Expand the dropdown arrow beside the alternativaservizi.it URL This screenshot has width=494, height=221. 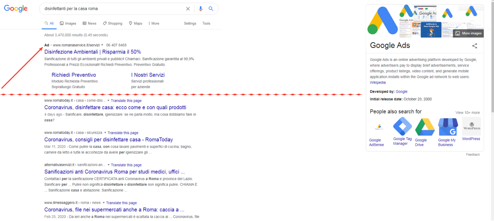click(109, 165)
